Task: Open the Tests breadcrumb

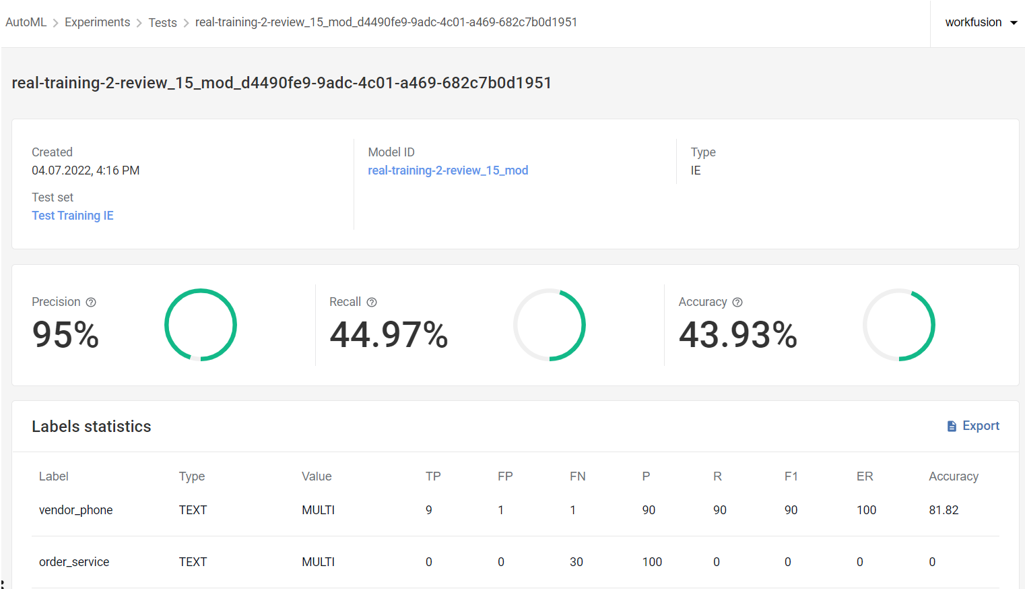Action: tap(163, 23)
